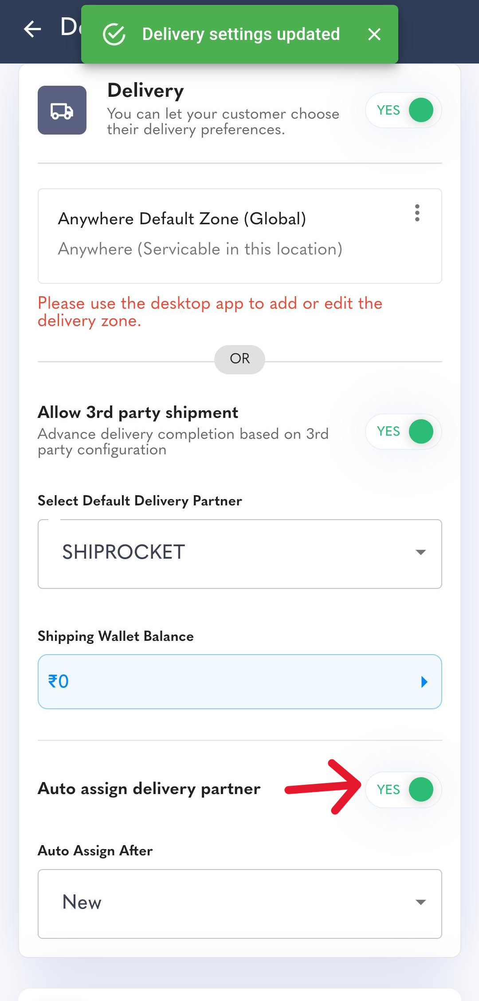
Task: Switch off Auto assign delivery partner
Action: click(404, 790)
